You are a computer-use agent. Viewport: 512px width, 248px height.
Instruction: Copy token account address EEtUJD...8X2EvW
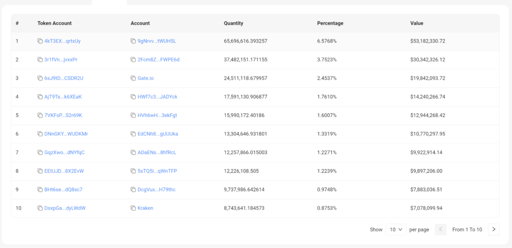[x=40, y=171]
